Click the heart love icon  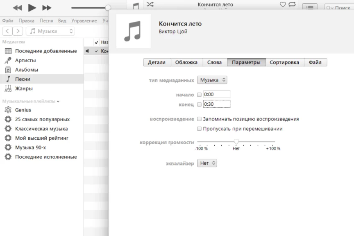(x=283, y=5)
